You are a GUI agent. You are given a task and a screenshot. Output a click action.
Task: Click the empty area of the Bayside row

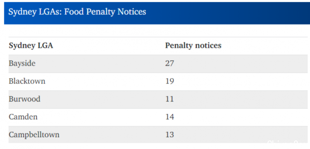pyautogui.click(x=241, y=64)
